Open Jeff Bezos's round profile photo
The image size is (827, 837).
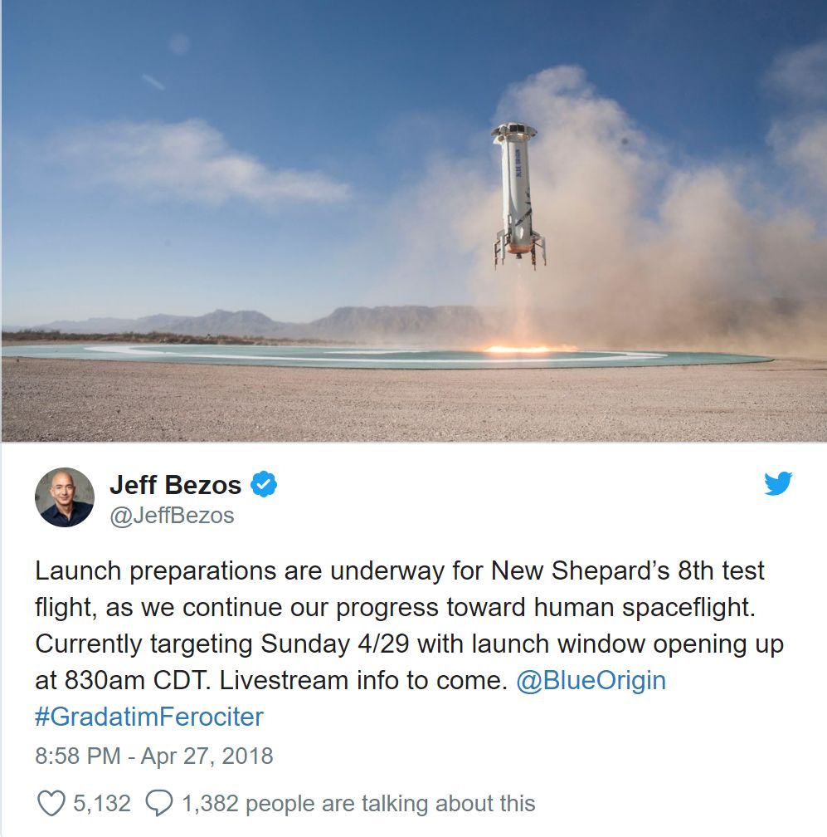(65, 497)
